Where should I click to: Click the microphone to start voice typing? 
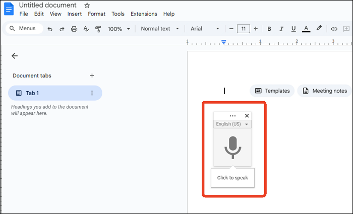click(x=232, y=148)
